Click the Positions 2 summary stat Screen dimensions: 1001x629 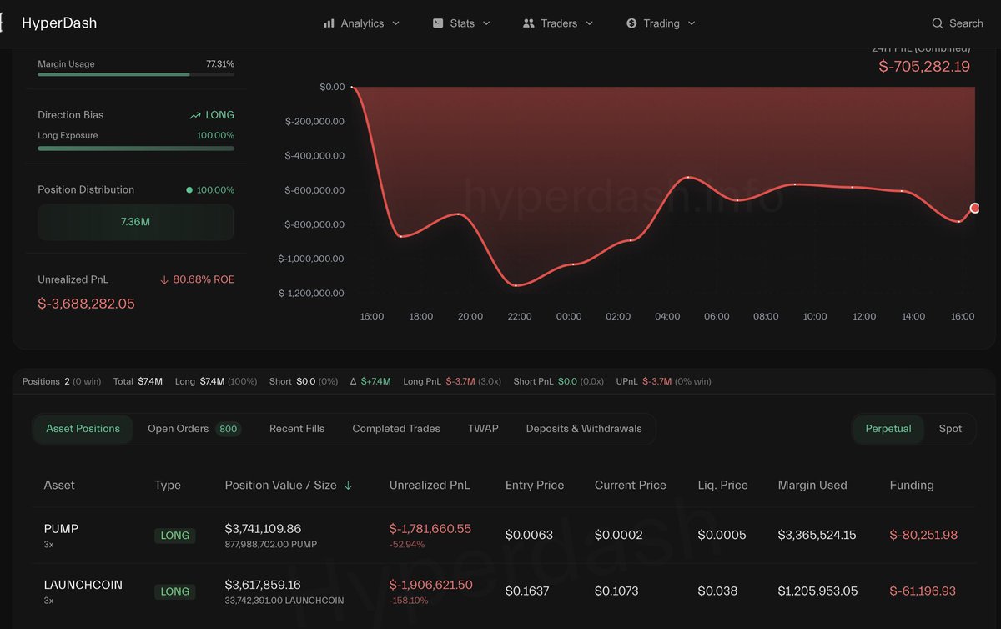point(62,381)
